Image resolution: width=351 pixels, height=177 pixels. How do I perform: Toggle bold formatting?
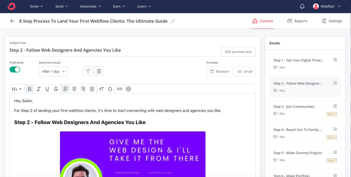click(x=30, y=89)
